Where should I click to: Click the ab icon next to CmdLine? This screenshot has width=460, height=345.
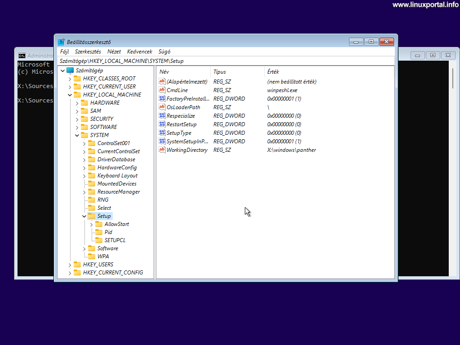162,90
